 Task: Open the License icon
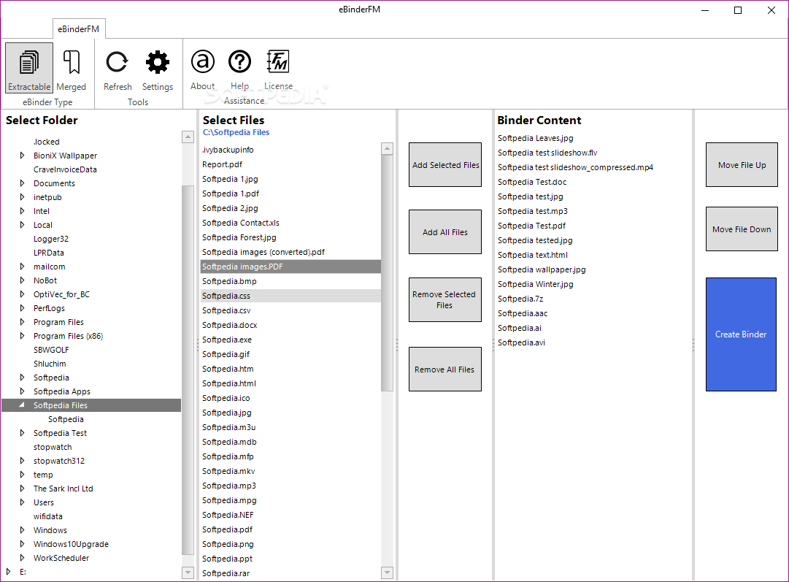click(x=278, y=61)
